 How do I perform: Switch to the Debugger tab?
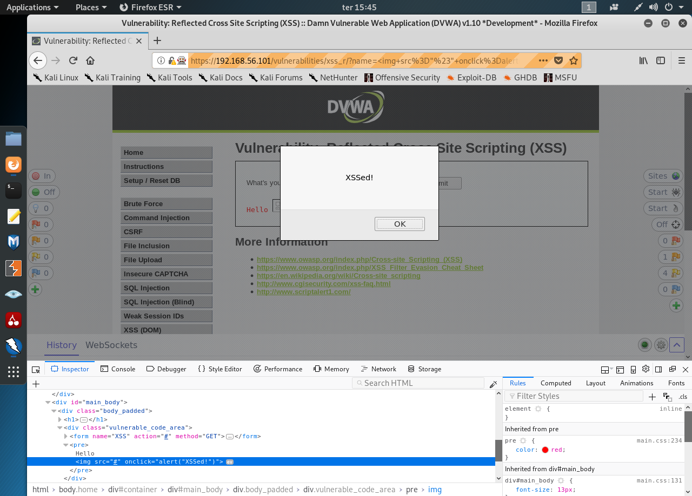click(167, 369)
